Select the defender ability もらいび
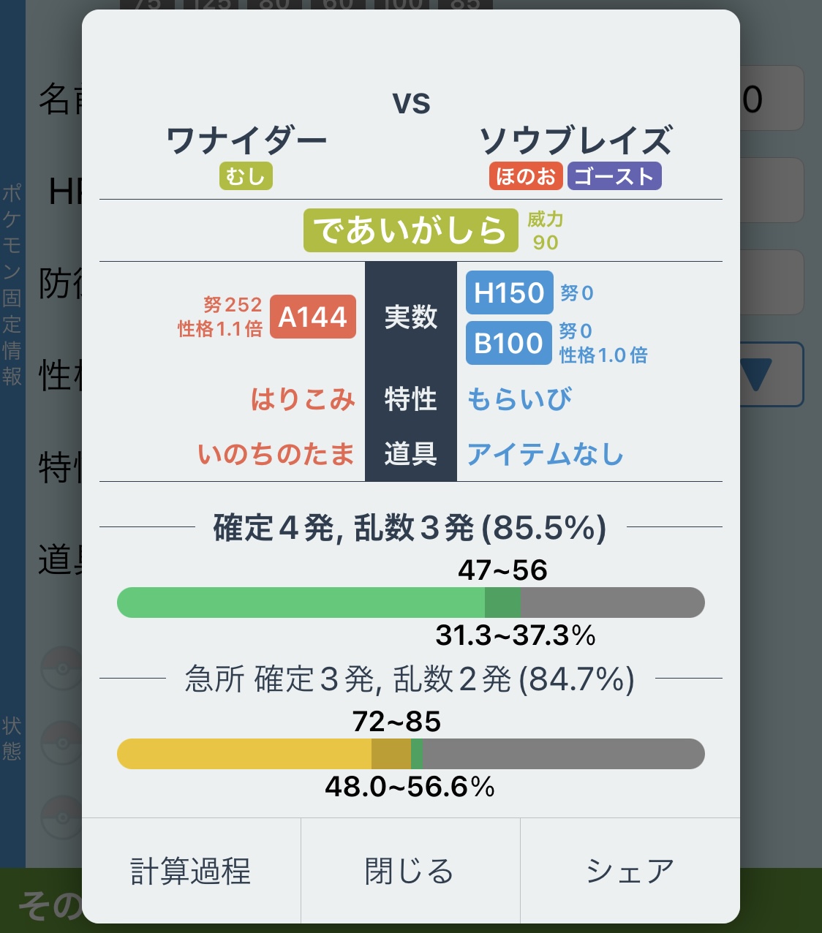The width and height of the screenshot is (822, 933). pyautogui.click(x=519, y=399)
